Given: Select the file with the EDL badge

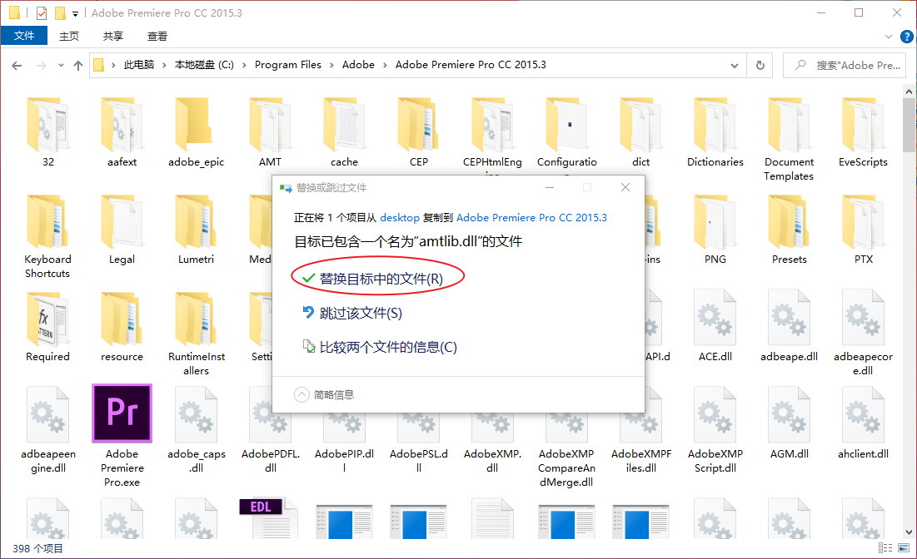Looking at the screenshot, I should click(x=269, y=518).
